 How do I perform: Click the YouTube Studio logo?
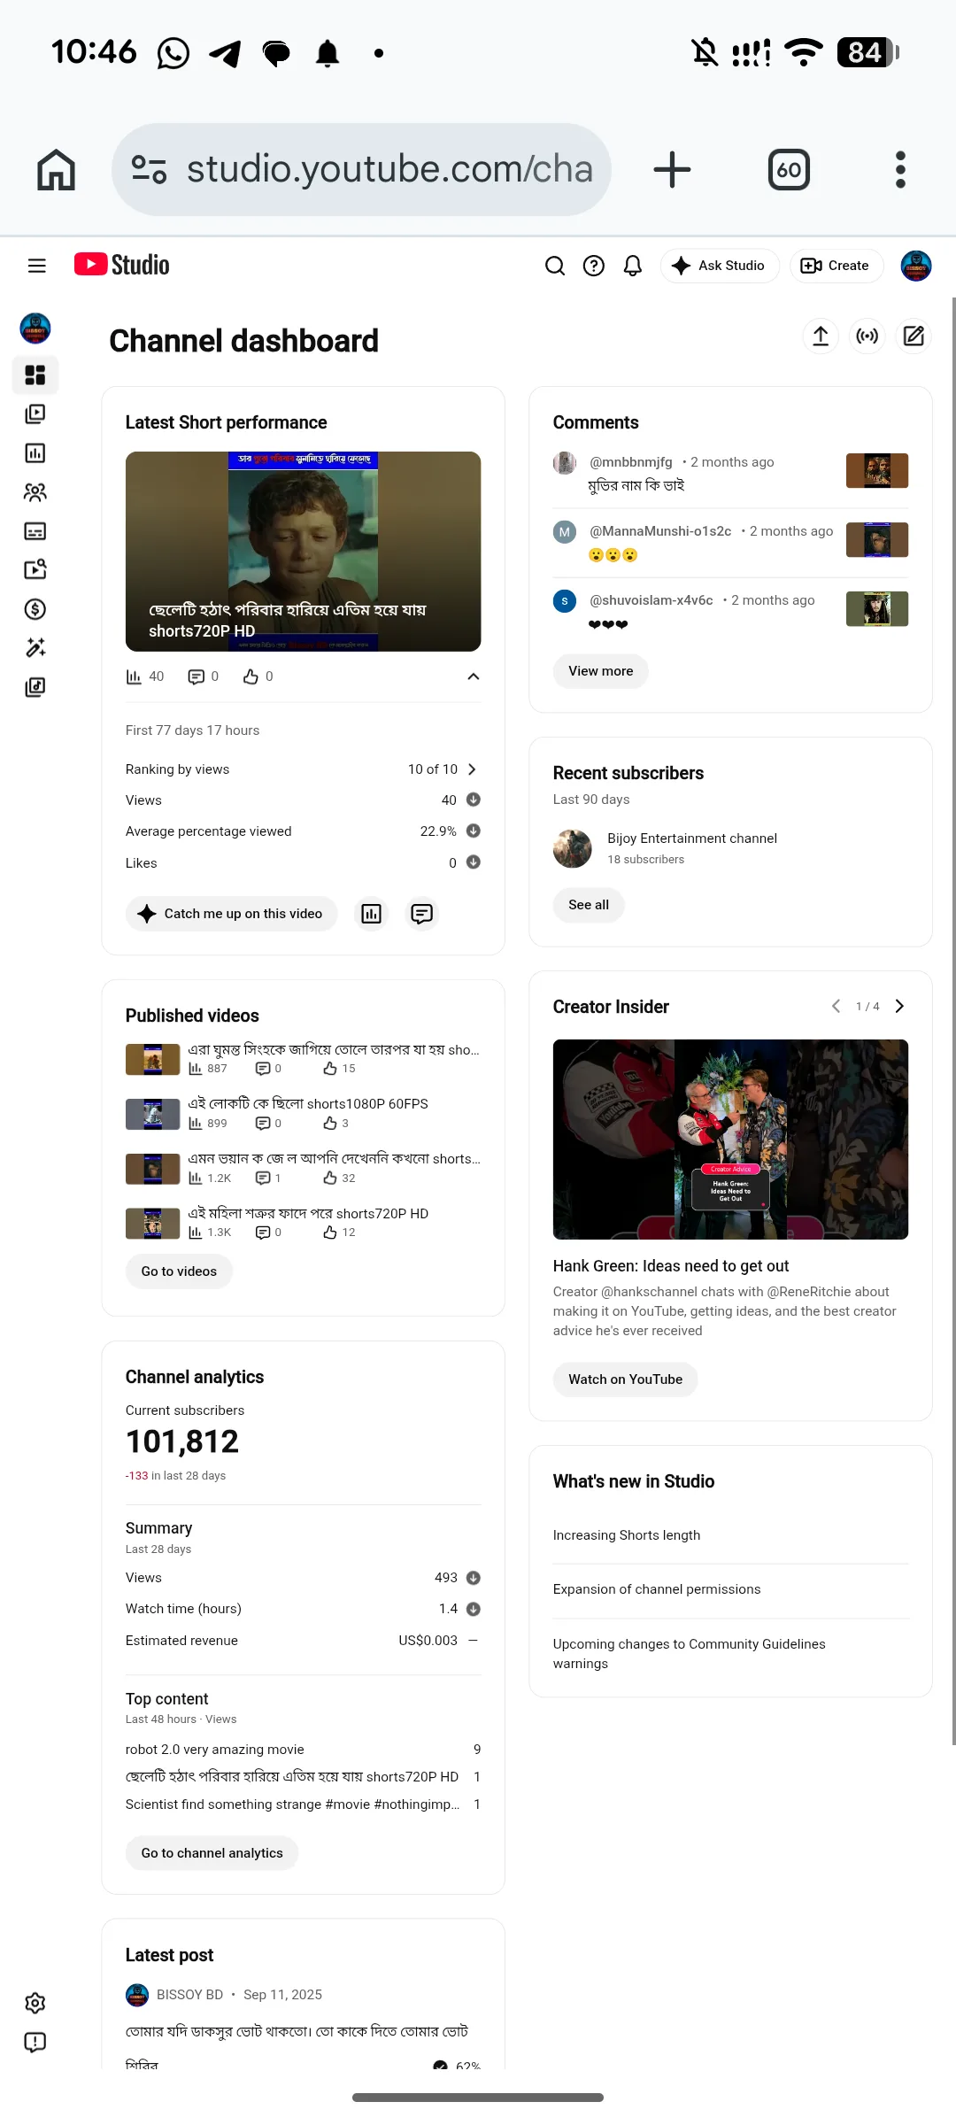coord(121,265)
